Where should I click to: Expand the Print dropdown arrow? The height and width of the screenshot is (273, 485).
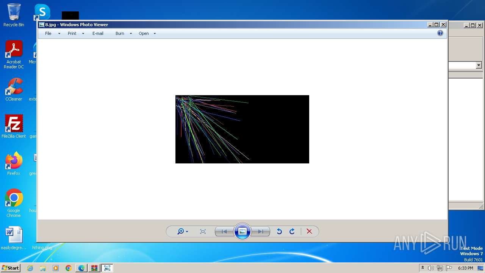tap(83, 33)
